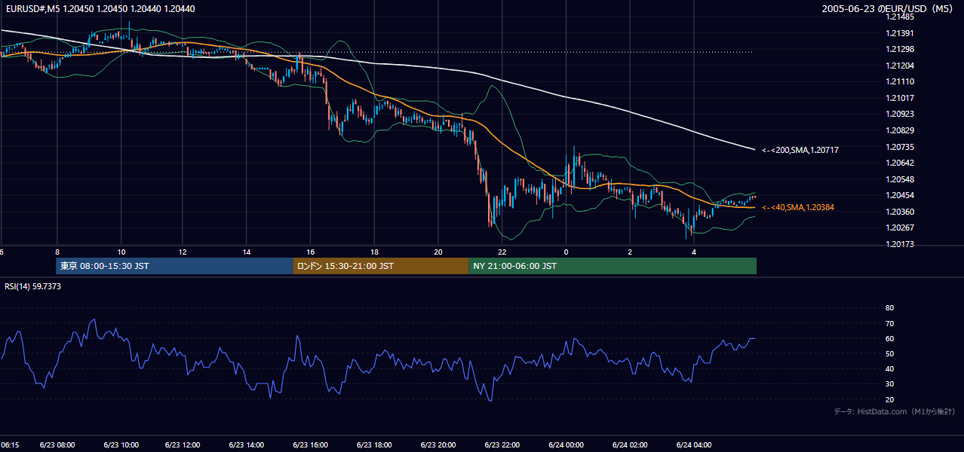Screen dimensions: 964x452
Task: Select the ロンドン 15:30-21:00 JST session bar
Action: (380, 266)
